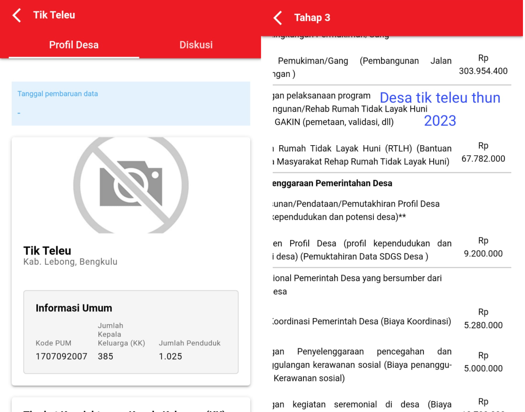The width and height of the screenshot is (525, 412).
Task: Select the Jumlah Kepala Keluarga value 385
Action: tap(106, 356)
